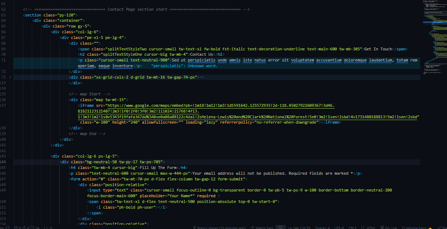
Task: Start the Go Live server from the status bar
Action: [x=389, y=227]
